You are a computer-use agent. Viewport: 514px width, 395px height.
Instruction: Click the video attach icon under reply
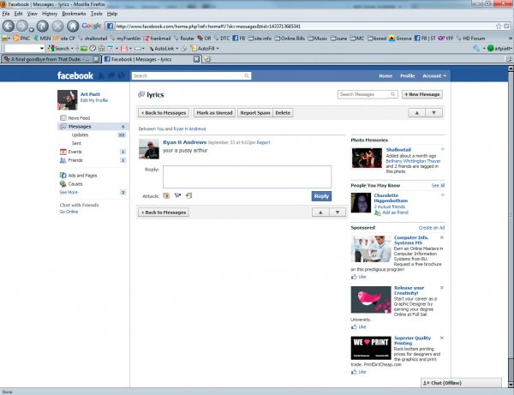click(x=178, y=195)
